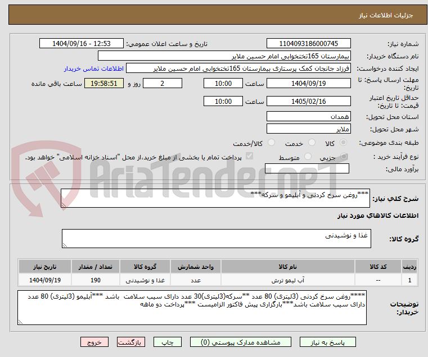Click the quantity cell 190

click(96, 280)
